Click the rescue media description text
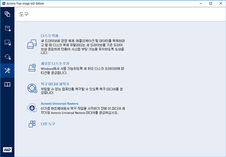Viewport: 226px width, 157px height. [x=82, y=91]
